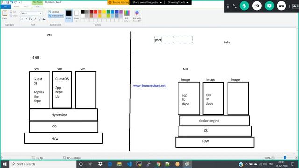Toggle italic text formatting

35,19
